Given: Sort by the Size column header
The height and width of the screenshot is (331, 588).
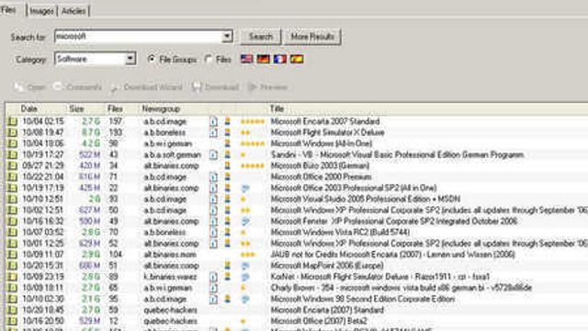Looking at the screenshot, I should [x=76, y=108].
